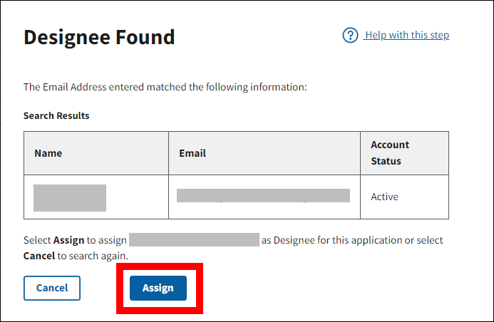Click the Designee Found heading
494x322 pixels.
click(99, 38)
